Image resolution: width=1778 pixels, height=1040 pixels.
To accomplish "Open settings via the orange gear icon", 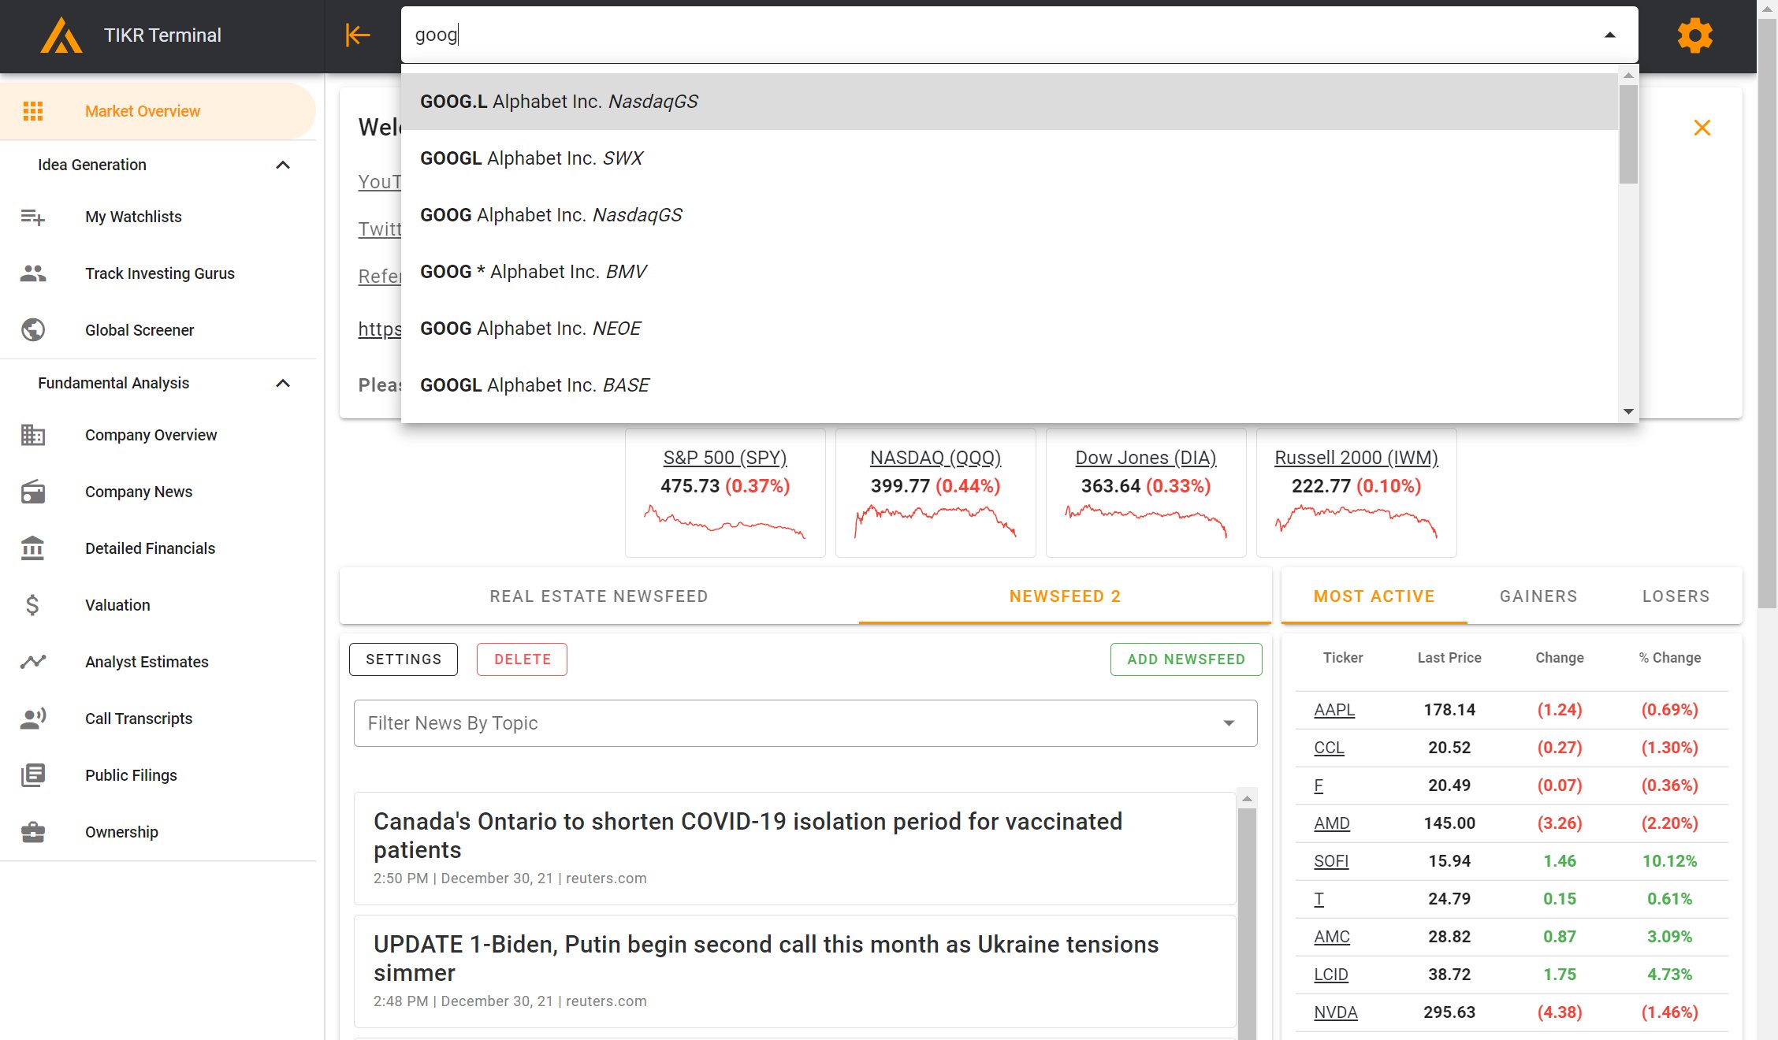I will (1694, 35).
